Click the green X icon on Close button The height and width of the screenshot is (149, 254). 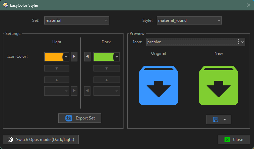point(227,140)
